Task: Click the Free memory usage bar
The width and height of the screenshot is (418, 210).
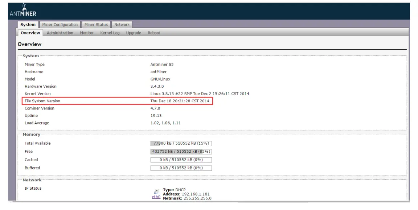Action: [x=181, y=151]
